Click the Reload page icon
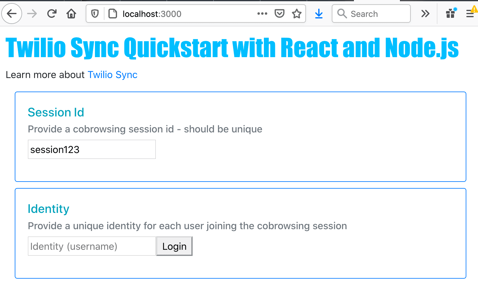Viewport: 478px width, 298px height. tap(52, 14)
